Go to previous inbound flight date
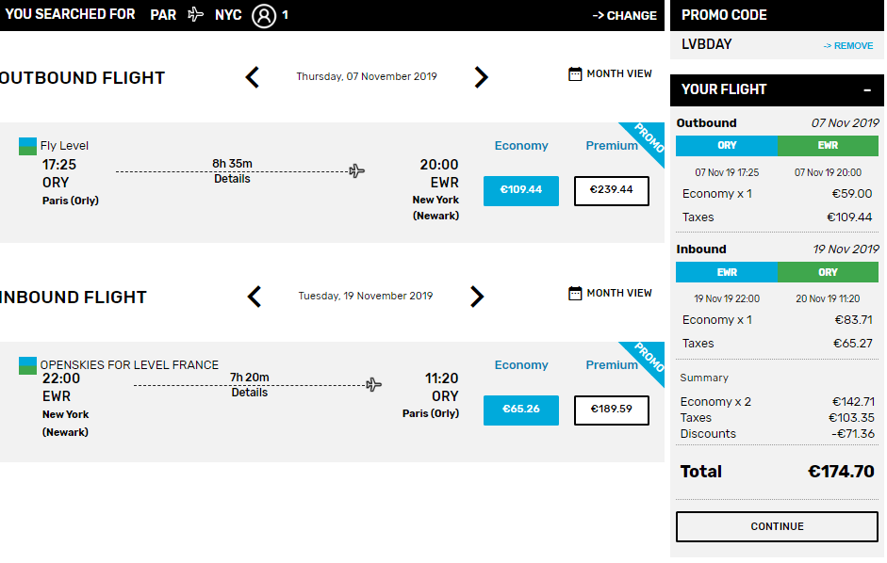The width and height of the screenshot is (887, 563). pos(255,297)
